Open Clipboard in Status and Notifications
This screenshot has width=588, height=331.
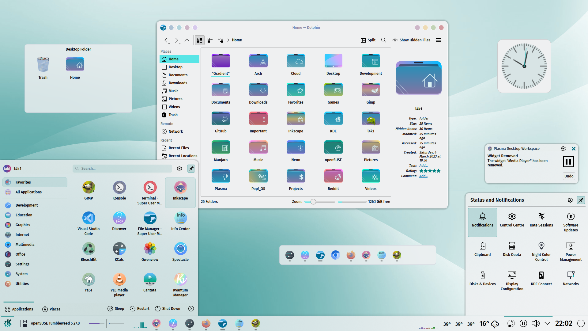(x=482, y=249)
